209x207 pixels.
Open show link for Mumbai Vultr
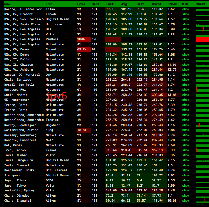pos(186,155)
